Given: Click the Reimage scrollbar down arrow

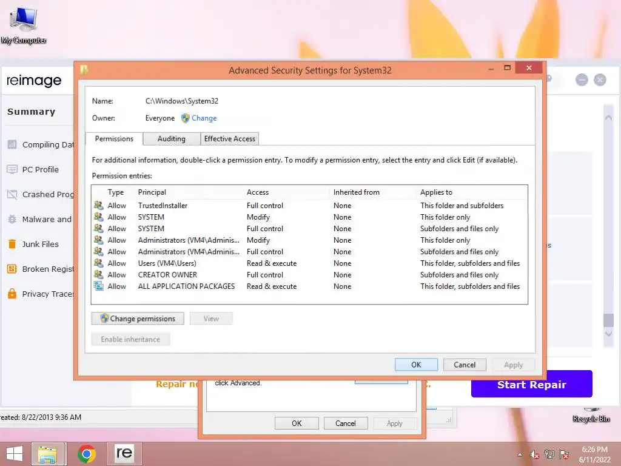Looking at the screenshot, I should [x=608, y=334].
